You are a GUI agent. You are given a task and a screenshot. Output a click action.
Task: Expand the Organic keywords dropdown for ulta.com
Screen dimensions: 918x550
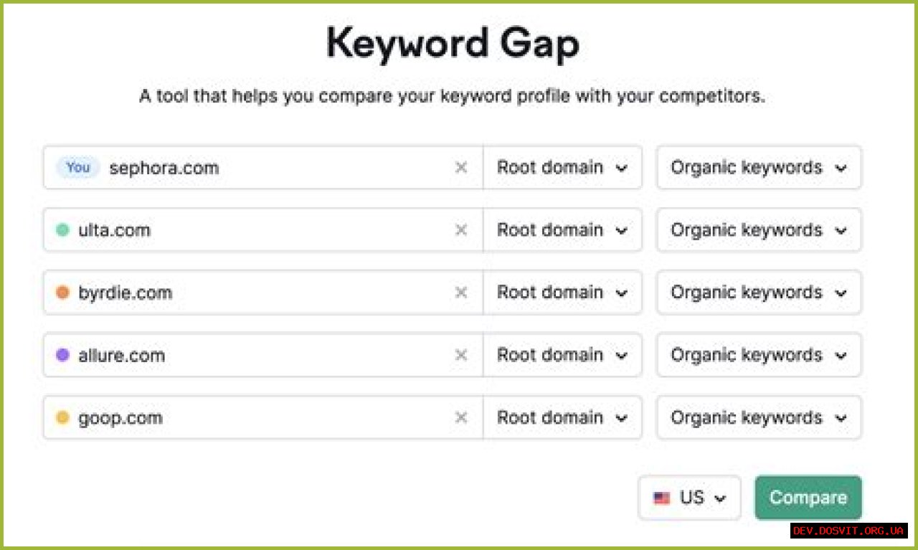point(758,229)
